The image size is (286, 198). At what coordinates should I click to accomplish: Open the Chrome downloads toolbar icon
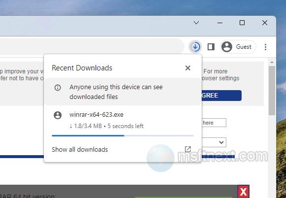click(195, 47)
